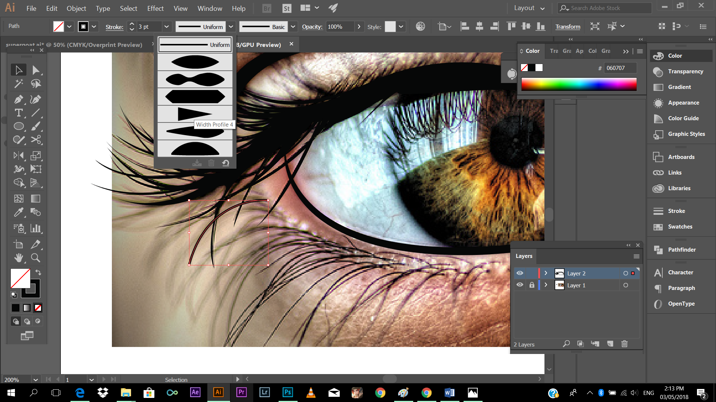Screen dimensions: 716x402
Task: Select the Line Segment tool
Action: [36, 113]
